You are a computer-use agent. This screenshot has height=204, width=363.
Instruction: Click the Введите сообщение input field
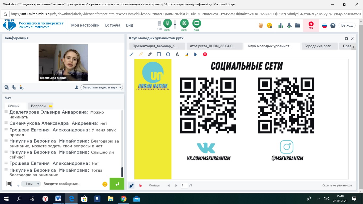(x=71, y=184)
